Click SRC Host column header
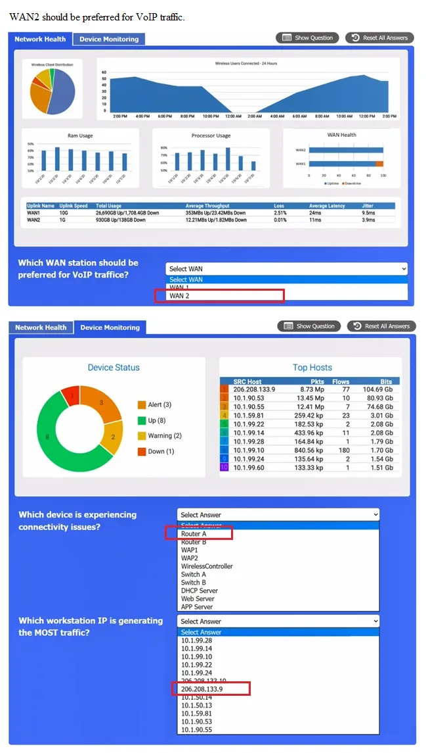 point(247,382)
